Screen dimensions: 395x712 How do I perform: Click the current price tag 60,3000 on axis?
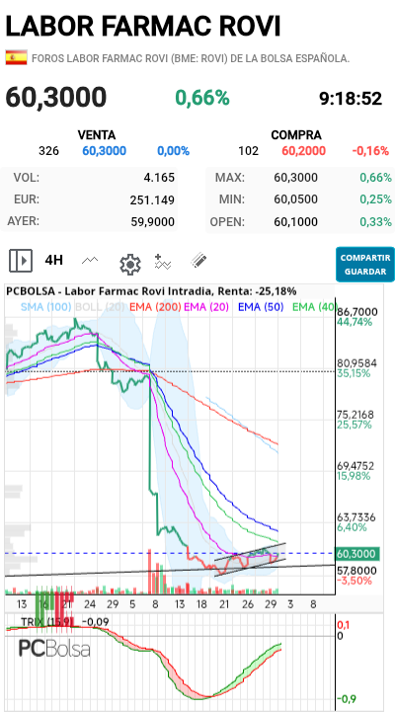[x=357, y=554]
